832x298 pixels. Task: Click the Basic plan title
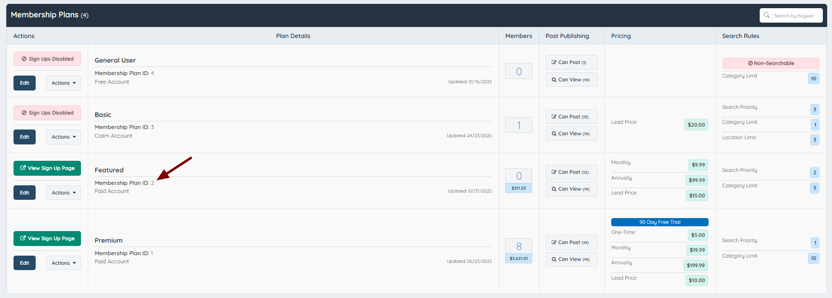(103, 115)
